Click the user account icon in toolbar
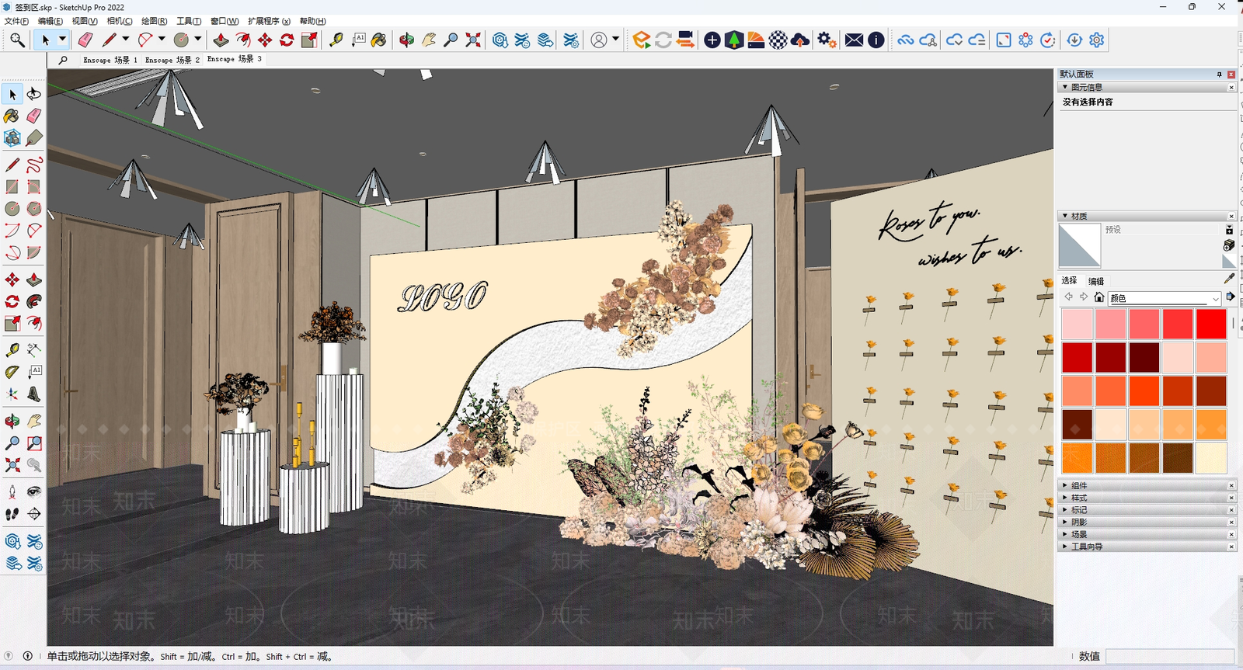Viewport: 1243px width, 670px height. click(599, 40)
